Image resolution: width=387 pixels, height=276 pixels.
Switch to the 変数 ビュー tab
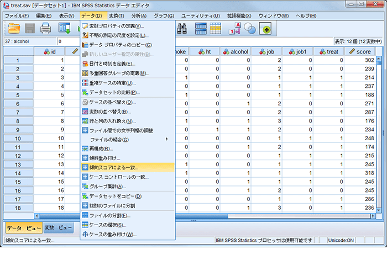coord(58,227)
